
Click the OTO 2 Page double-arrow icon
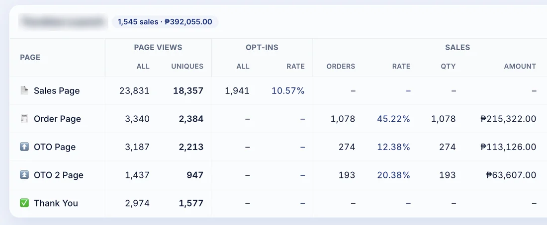click(24, 175)
